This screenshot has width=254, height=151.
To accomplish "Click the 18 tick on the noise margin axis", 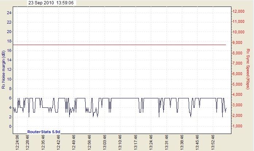I will click(9, 41).
